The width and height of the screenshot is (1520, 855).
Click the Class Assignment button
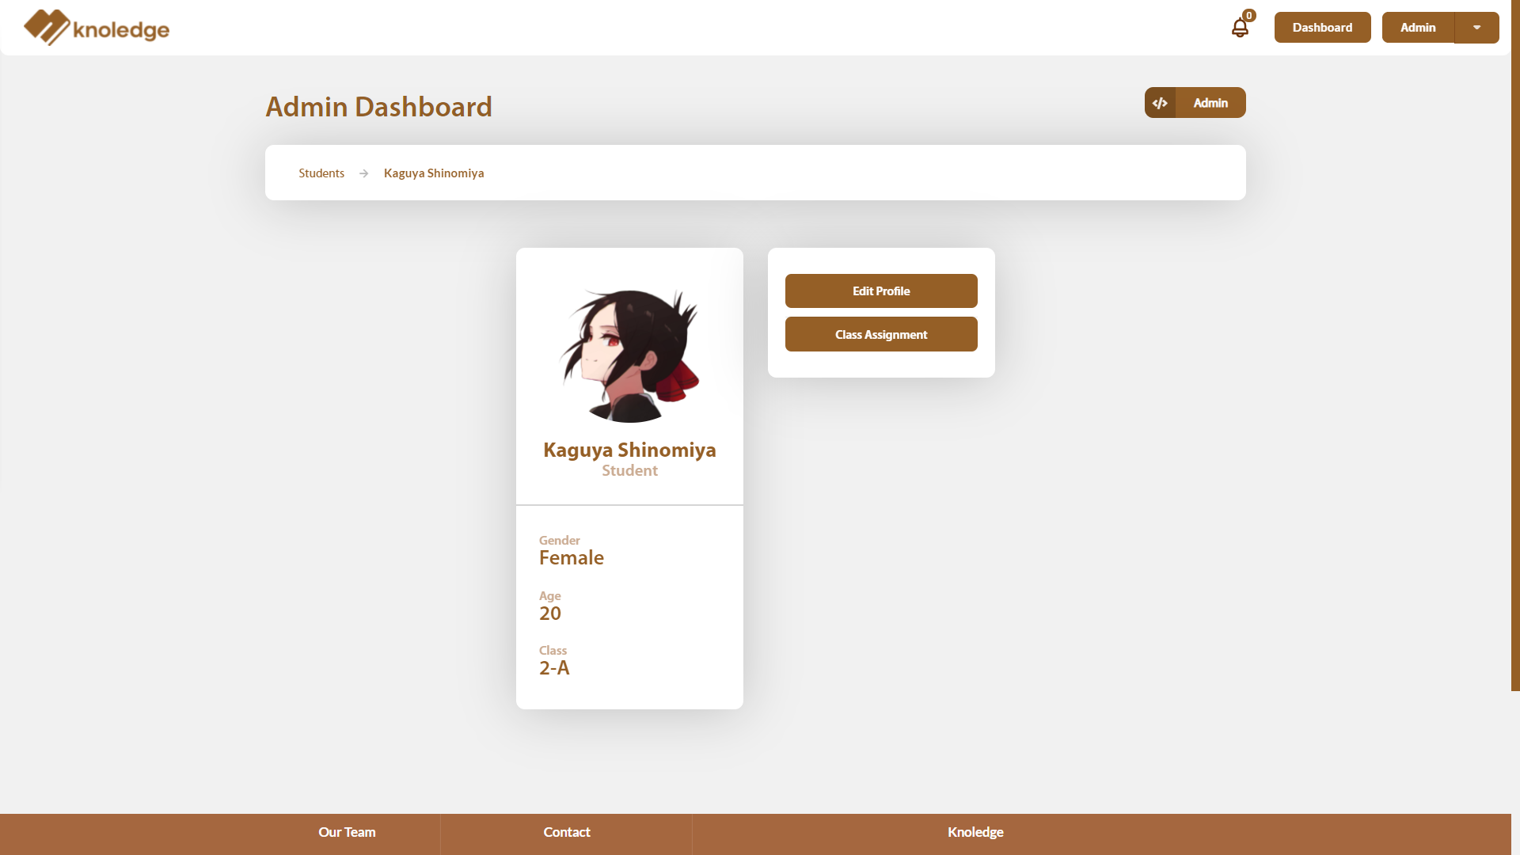tap(881, 334)
